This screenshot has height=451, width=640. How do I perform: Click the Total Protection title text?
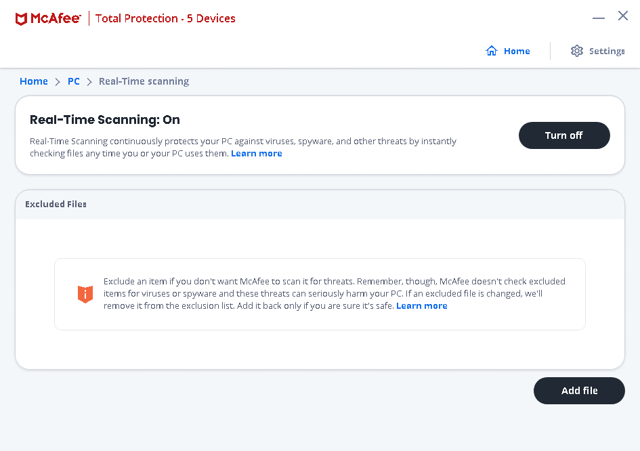click(165, 18)
